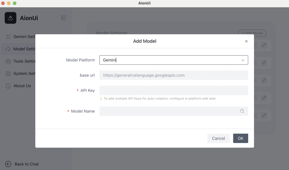Image resolution: width=289 pixels, height=170 pixels.
Task: Focus the API Key input field
Action: tap(174, 90)
